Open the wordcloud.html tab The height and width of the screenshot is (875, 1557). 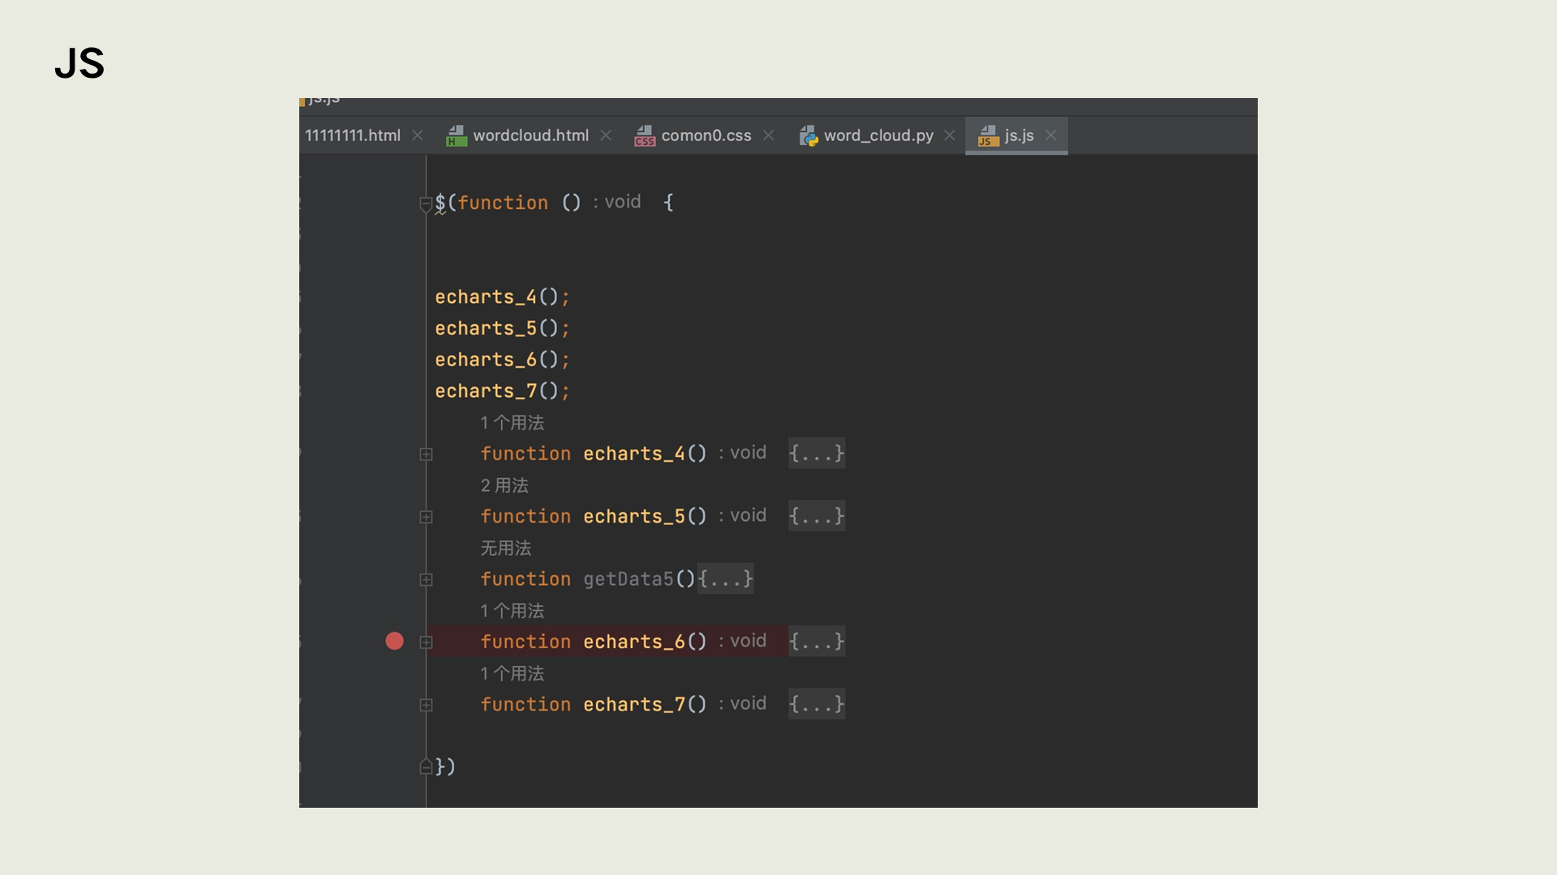click(x=531, y=135)
